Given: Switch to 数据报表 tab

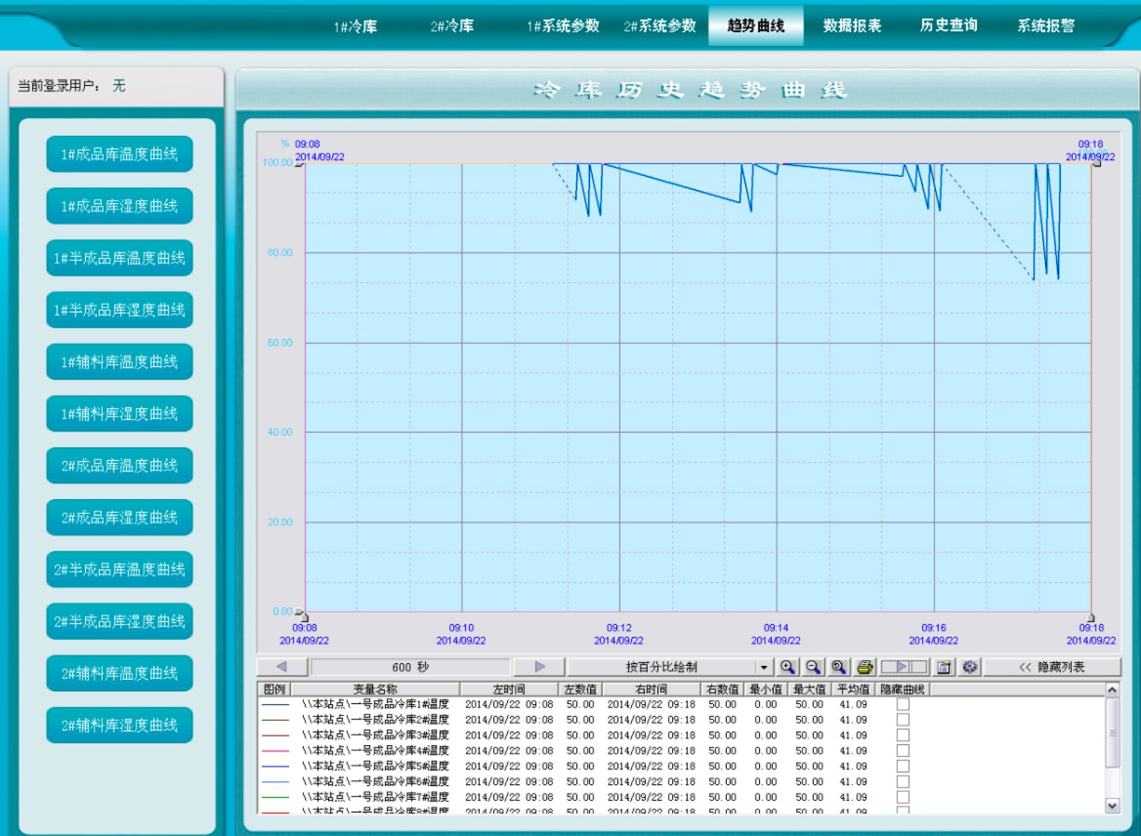Looking at the screenshot, I should pyautogui.click(x=852, y=26).
